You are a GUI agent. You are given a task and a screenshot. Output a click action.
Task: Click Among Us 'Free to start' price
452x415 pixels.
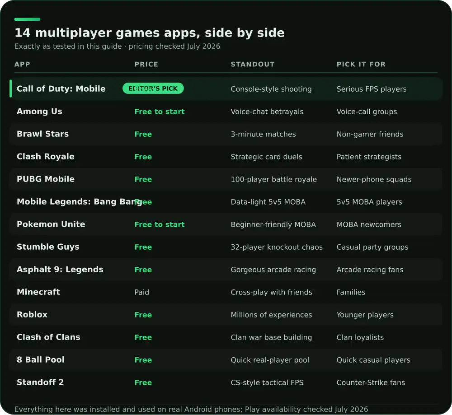tap(160, 112)
